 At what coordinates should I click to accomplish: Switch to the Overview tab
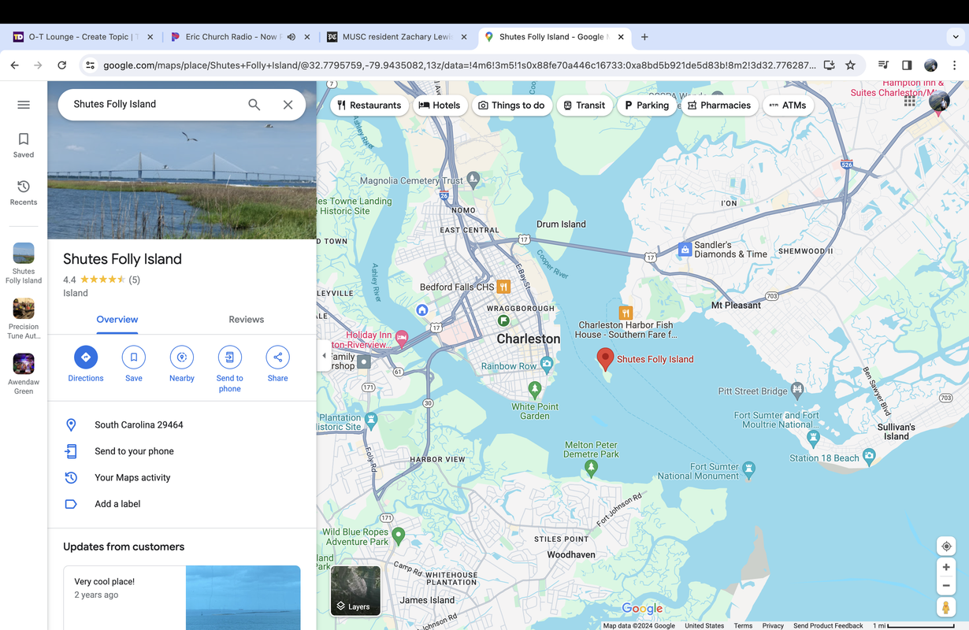coord(117,320)
